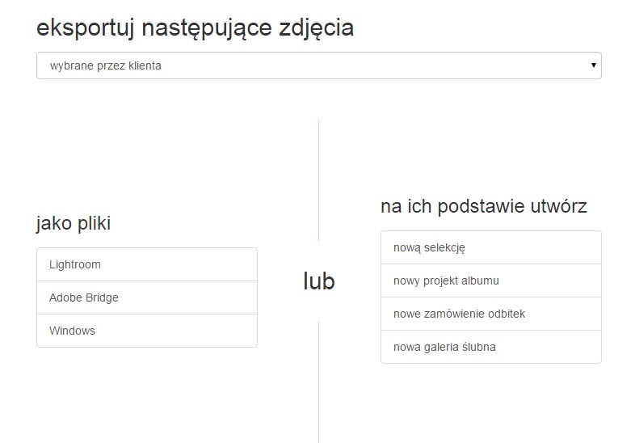This screenshot has height=443, width=635.
Task: Create 'nową selekcję' from the photos
Action: tap(490, 247)
